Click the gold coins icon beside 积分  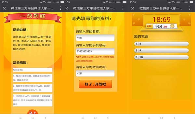[x=172, y=26]
